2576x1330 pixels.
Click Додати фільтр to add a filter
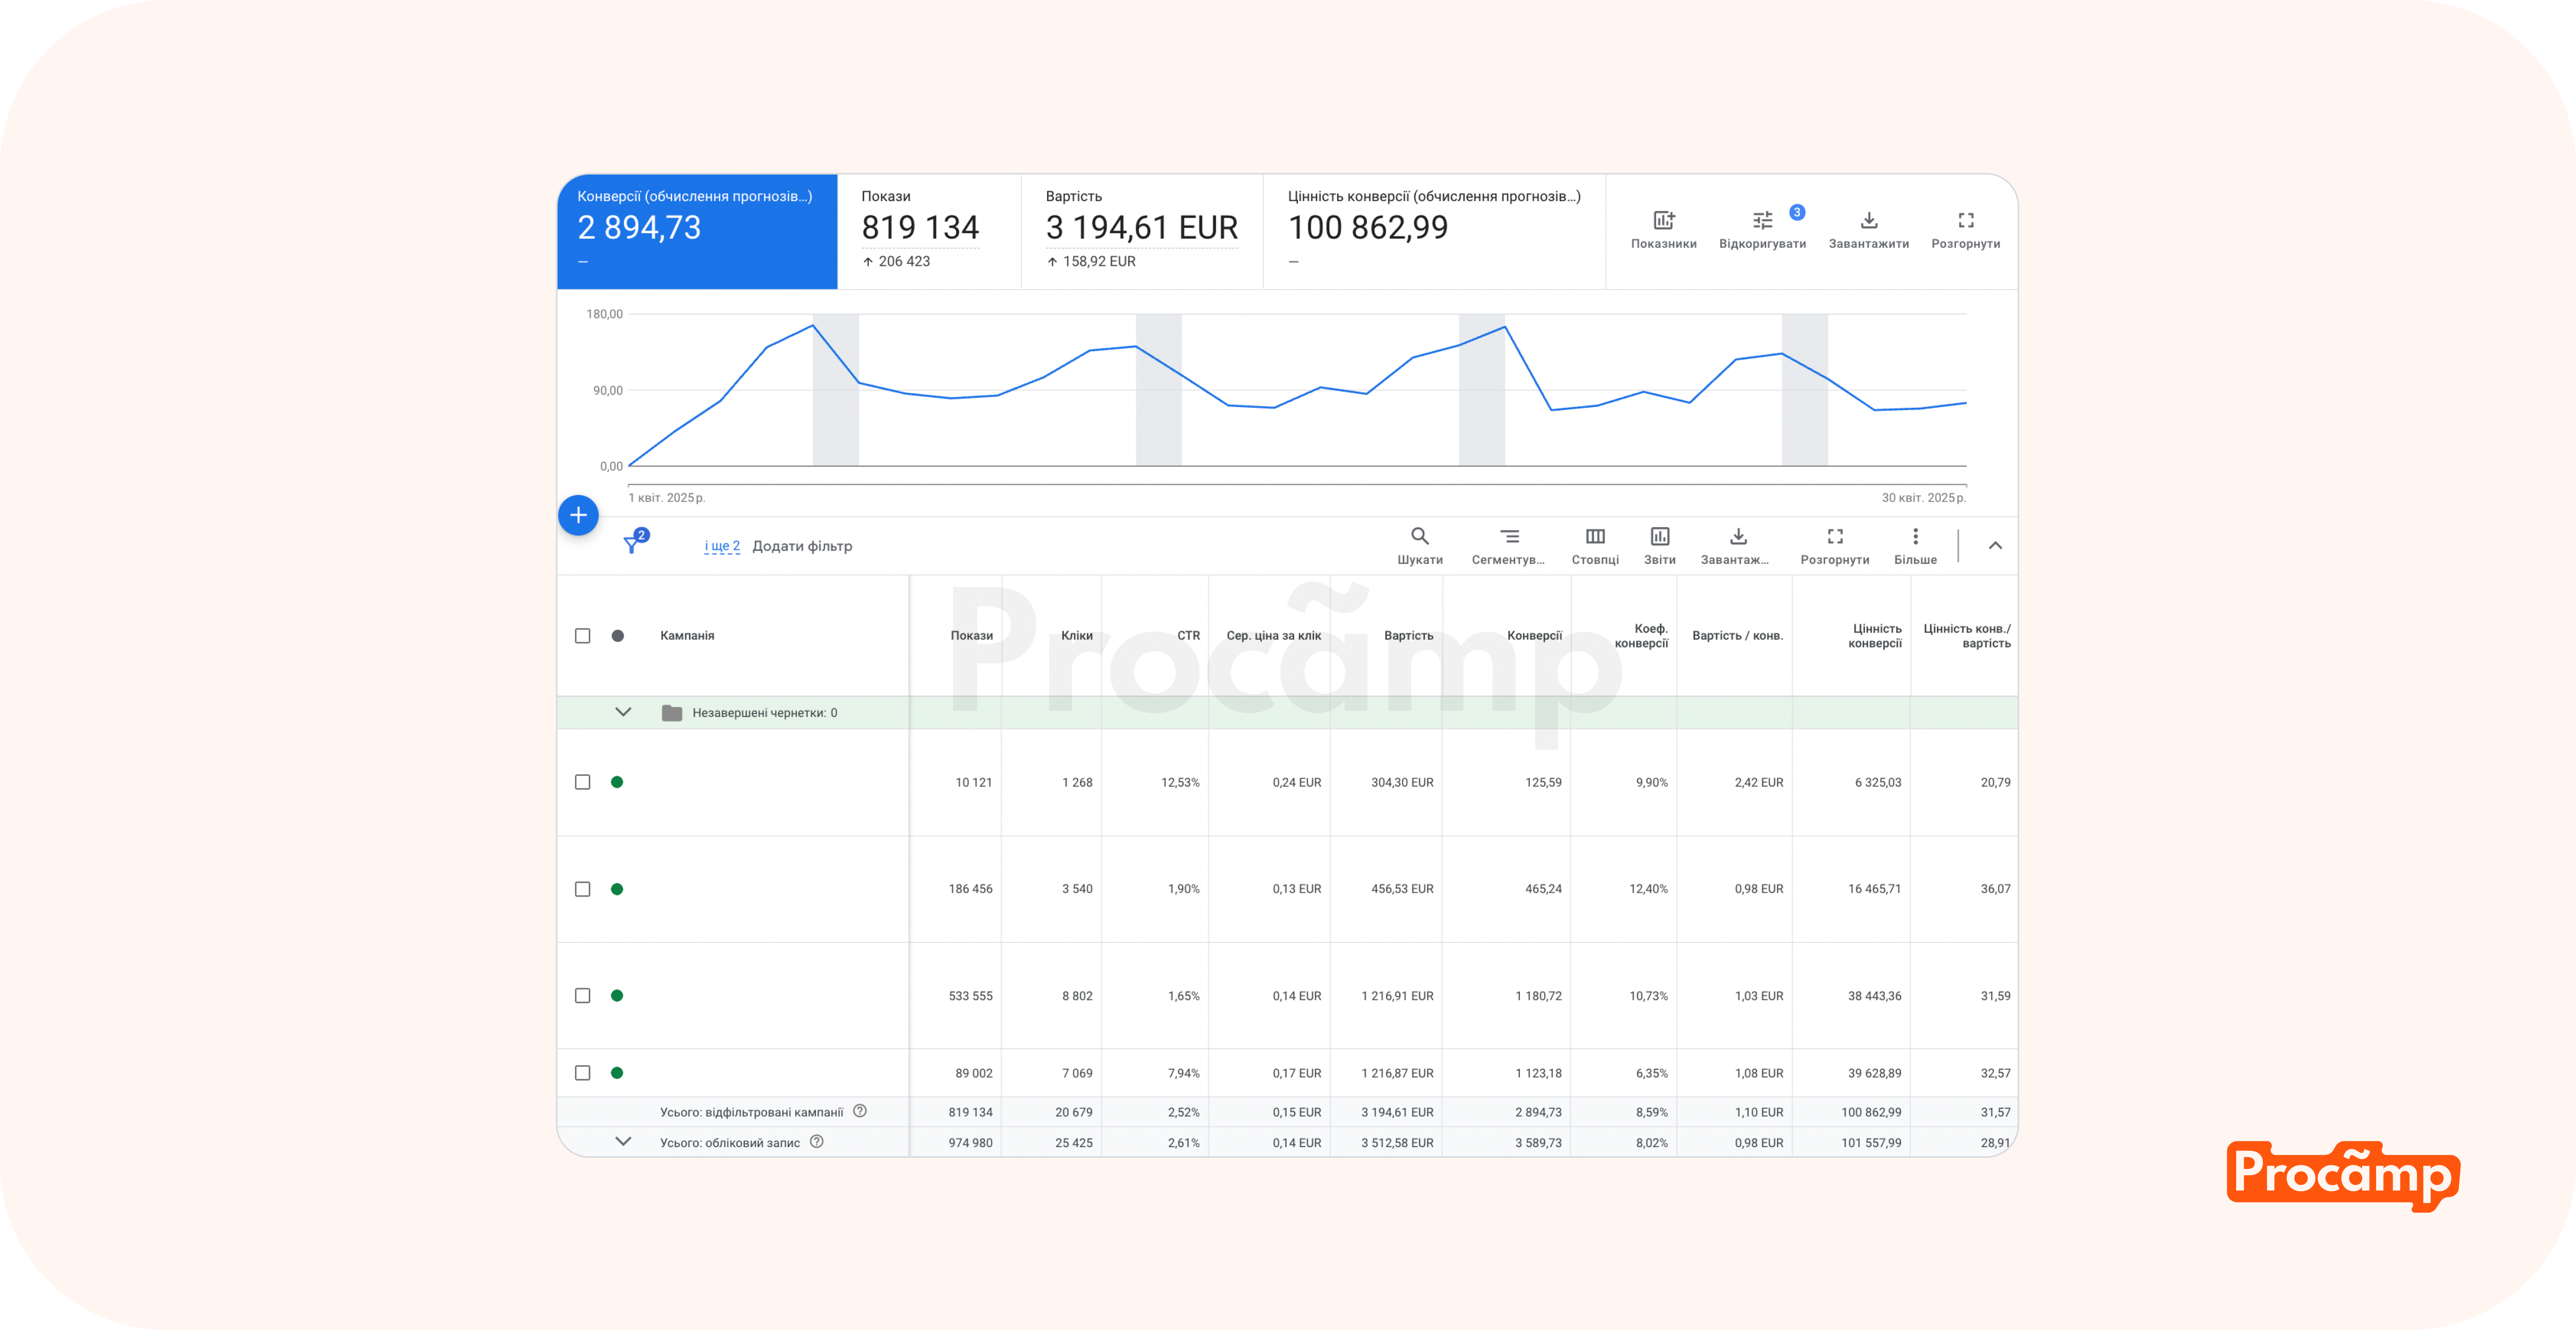(802, 546)
